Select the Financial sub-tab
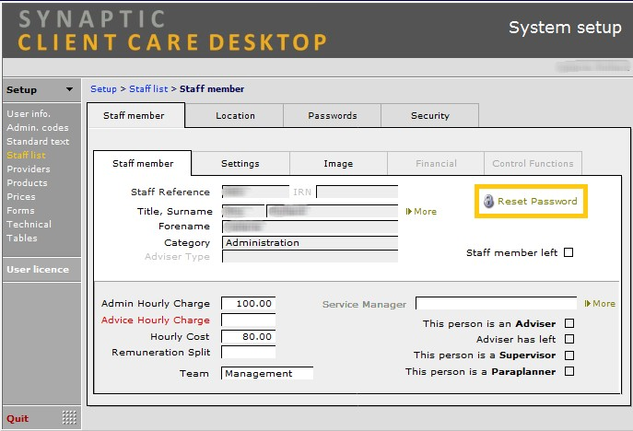Image resolution: width=633 pixels, height=431 pixels. click(x=436, y=163)
